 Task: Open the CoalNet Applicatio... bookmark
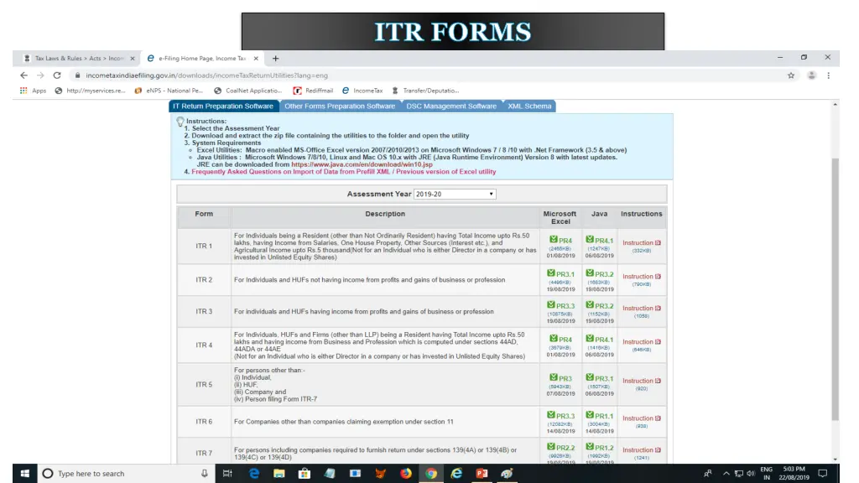[x=248, y=91]
